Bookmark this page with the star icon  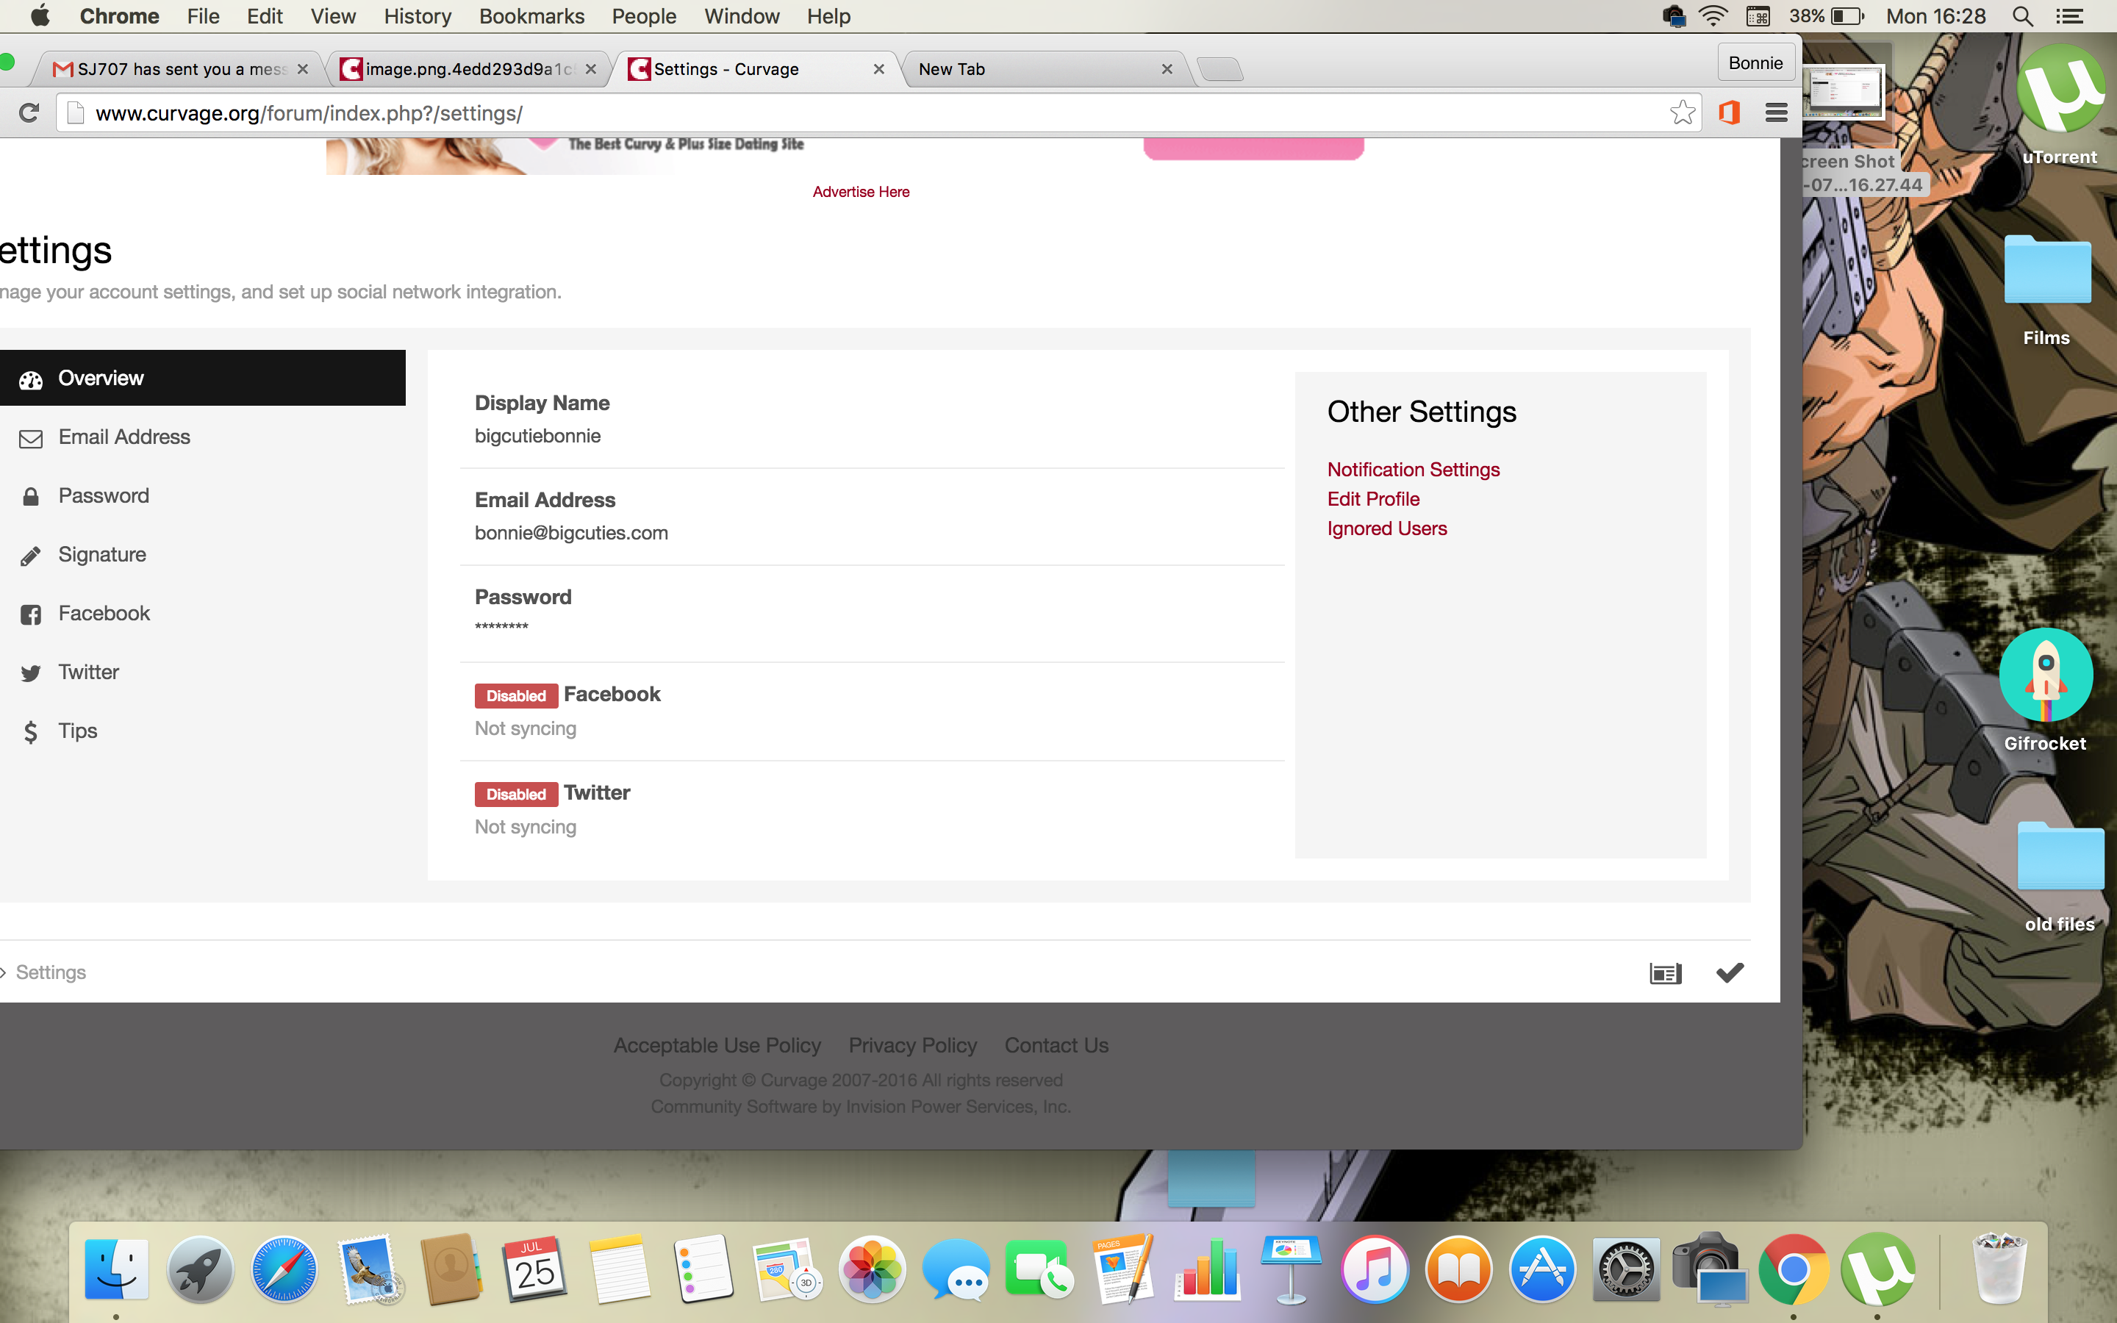click(1683, 112)
